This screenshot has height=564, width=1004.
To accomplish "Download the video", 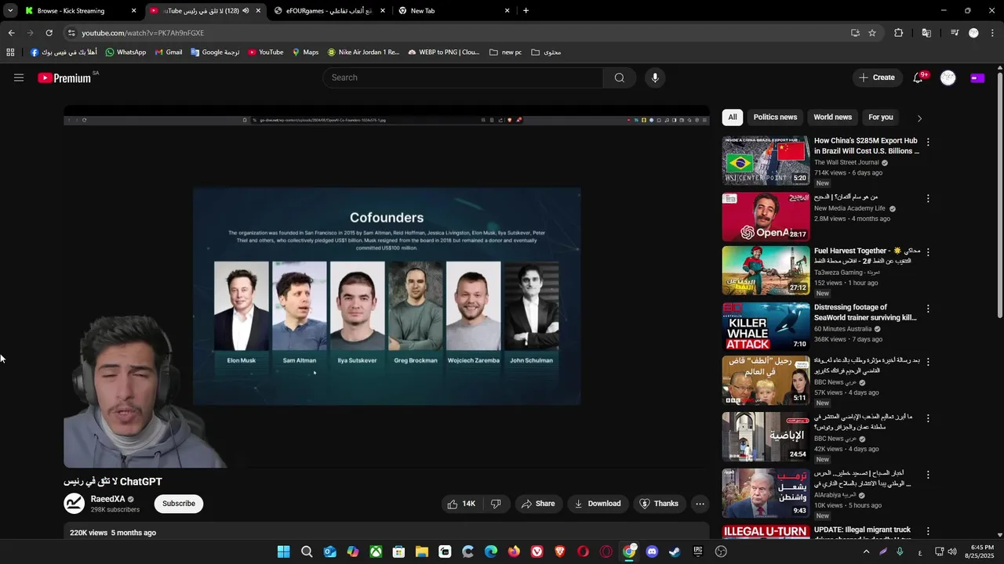I will (x=598, y=504).
